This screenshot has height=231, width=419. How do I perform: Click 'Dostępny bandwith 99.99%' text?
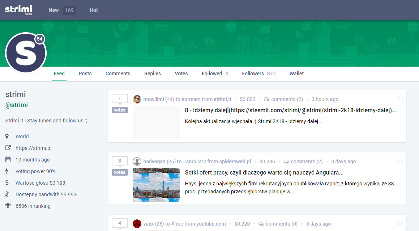point(46,194)
